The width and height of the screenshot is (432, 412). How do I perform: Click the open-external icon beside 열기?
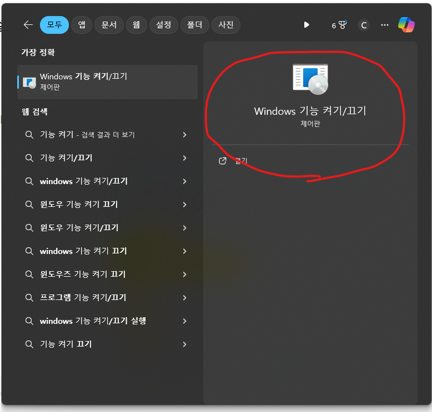coord(223,161)
